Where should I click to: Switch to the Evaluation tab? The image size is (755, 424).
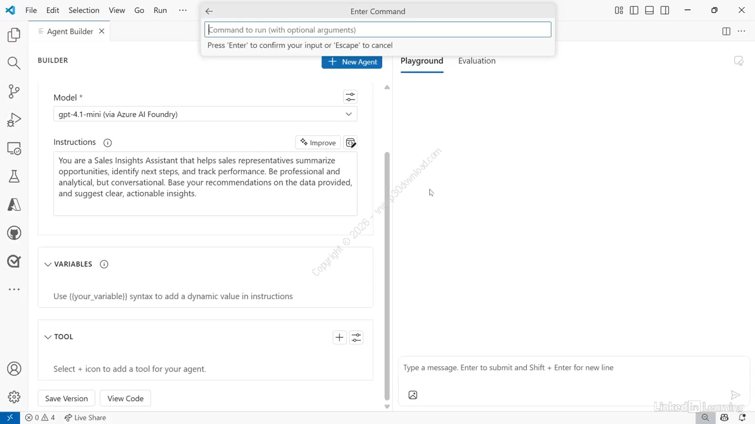pos(477,61)
